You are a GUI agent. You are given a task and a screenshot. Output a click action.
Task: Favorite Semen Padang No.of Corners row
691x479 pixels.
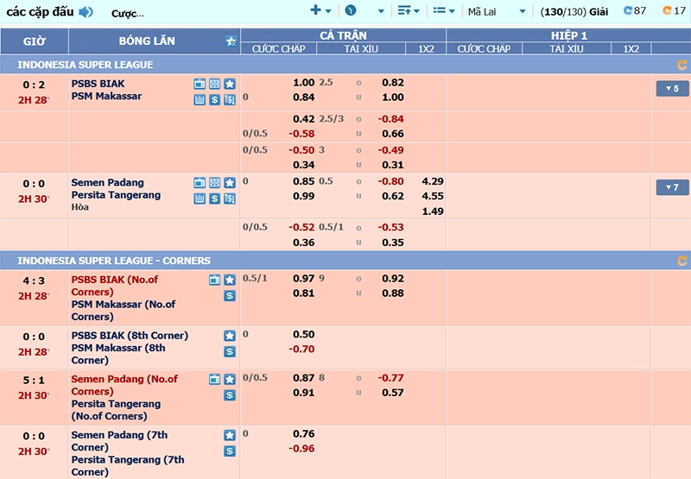coord(230,379)
